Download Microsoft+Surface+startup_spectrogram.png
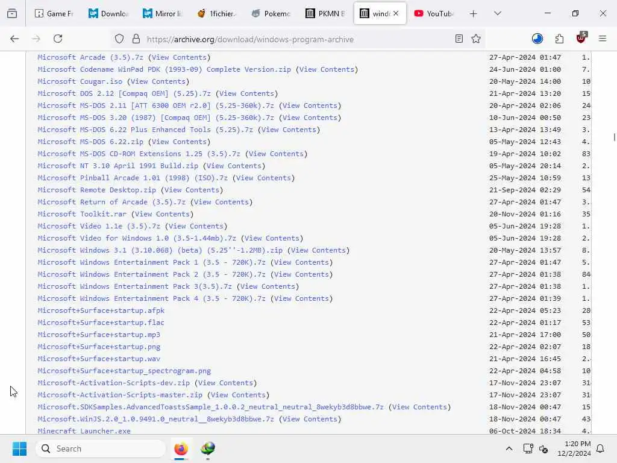The width and height of the screenshot is (617, 463). pyautogui.click(x=124, y=371)
